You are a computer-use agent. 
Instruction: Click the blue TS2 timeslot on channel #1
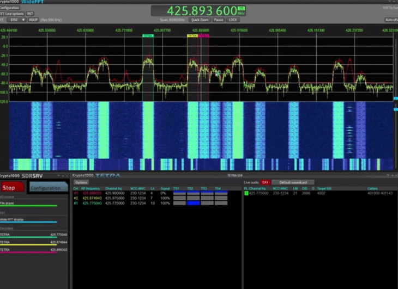click(194, 203)
